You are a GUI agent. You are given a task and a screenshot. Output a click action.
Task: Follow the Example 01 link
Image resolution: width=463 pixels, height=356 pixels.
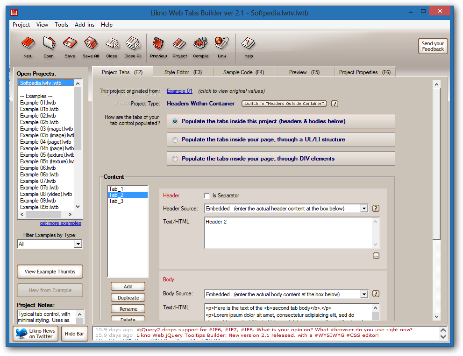pos(179,91)
